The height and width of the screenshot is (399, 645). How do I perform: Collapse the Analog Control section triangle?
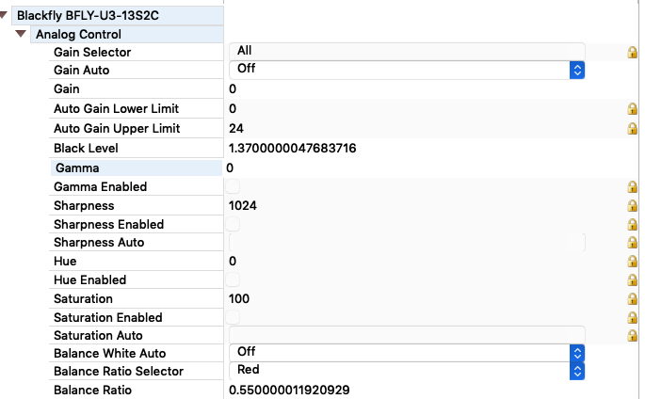(21, 34)
